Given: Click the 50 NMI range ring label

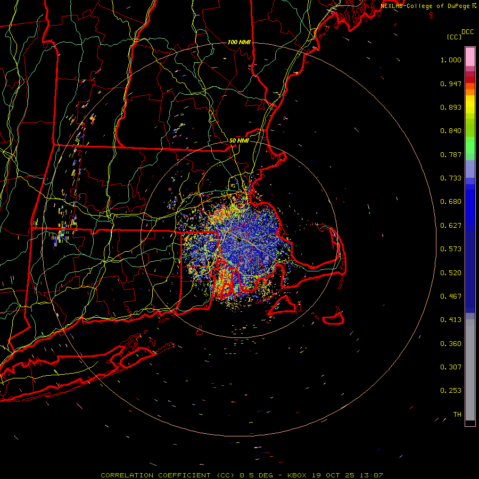Looking at the screenshot, I should click(239, 141).
